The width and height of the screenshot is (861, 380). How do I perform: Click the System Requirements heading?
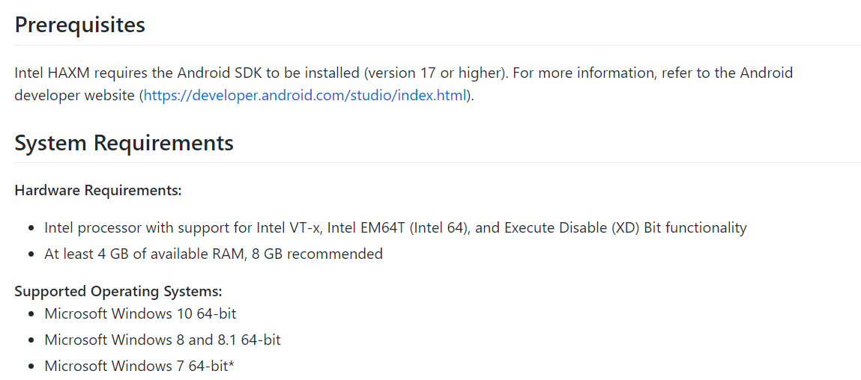[124, 143]
